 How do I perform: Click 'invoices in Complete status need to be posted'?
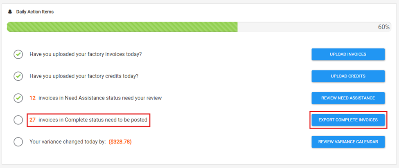(x=93, y=120)
